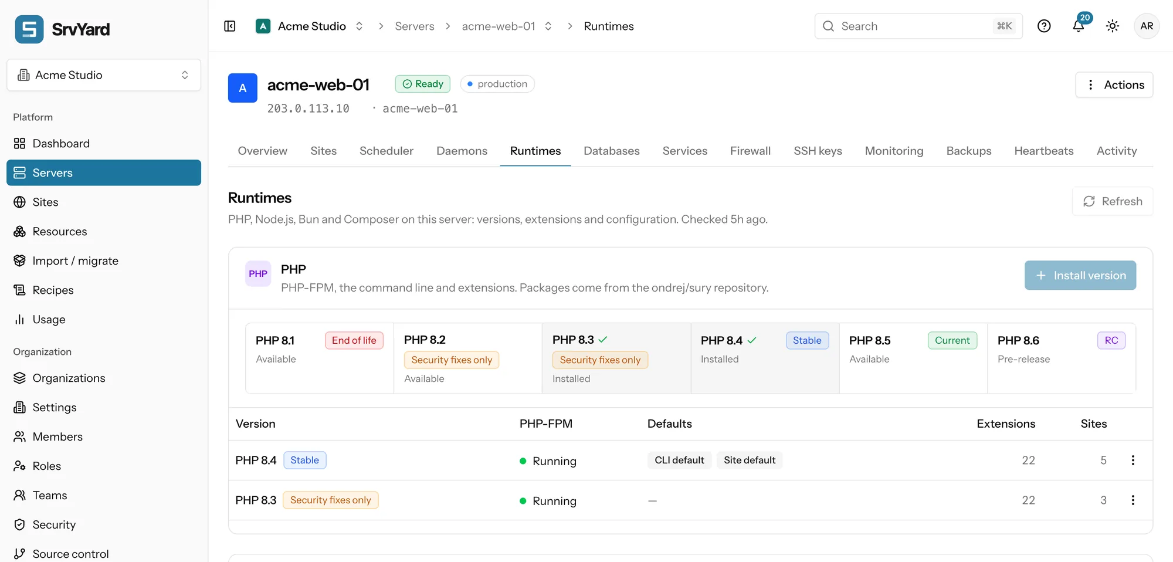This screenshot has width=1173, height=562.
Task: Open Source control in sidebar
Action: 104,554
